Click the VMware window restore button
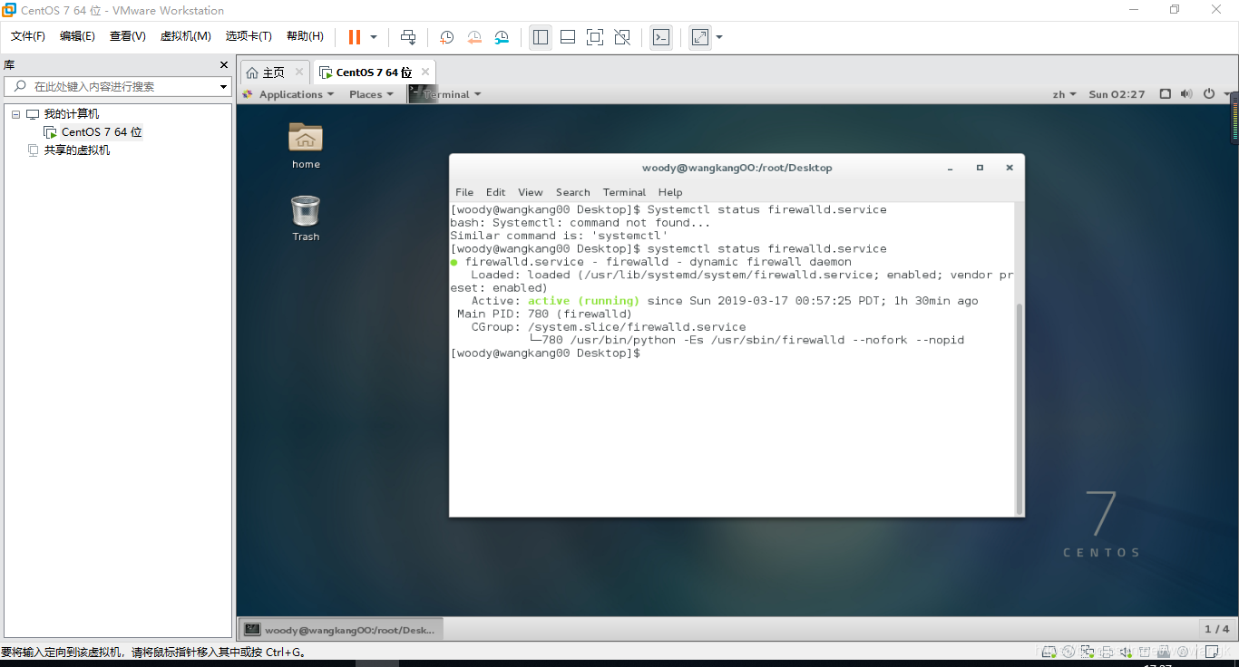This screenshot has height=667, width=1239. [1175, 10]
